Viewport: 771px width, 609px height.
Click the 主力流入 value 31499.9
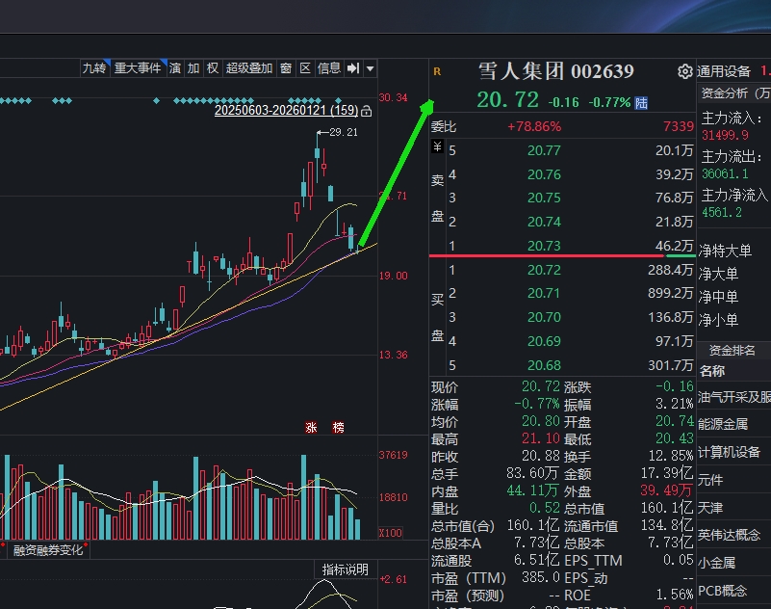click(x=725, y=136)
